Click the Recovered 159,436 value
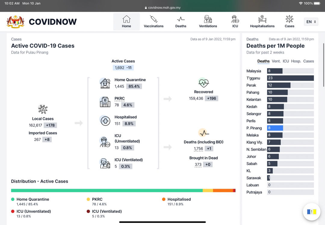This screenshot has width=325, height=225. (x=196, y=99)
